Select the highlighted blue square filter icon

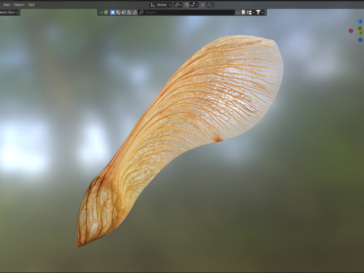[x=113, y=12]
